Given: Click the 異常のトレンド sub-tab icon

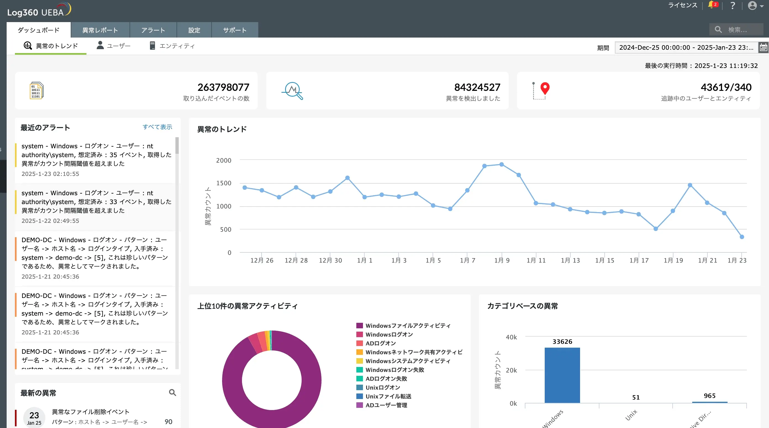Looking at the screenshot, I should point(28,46).
